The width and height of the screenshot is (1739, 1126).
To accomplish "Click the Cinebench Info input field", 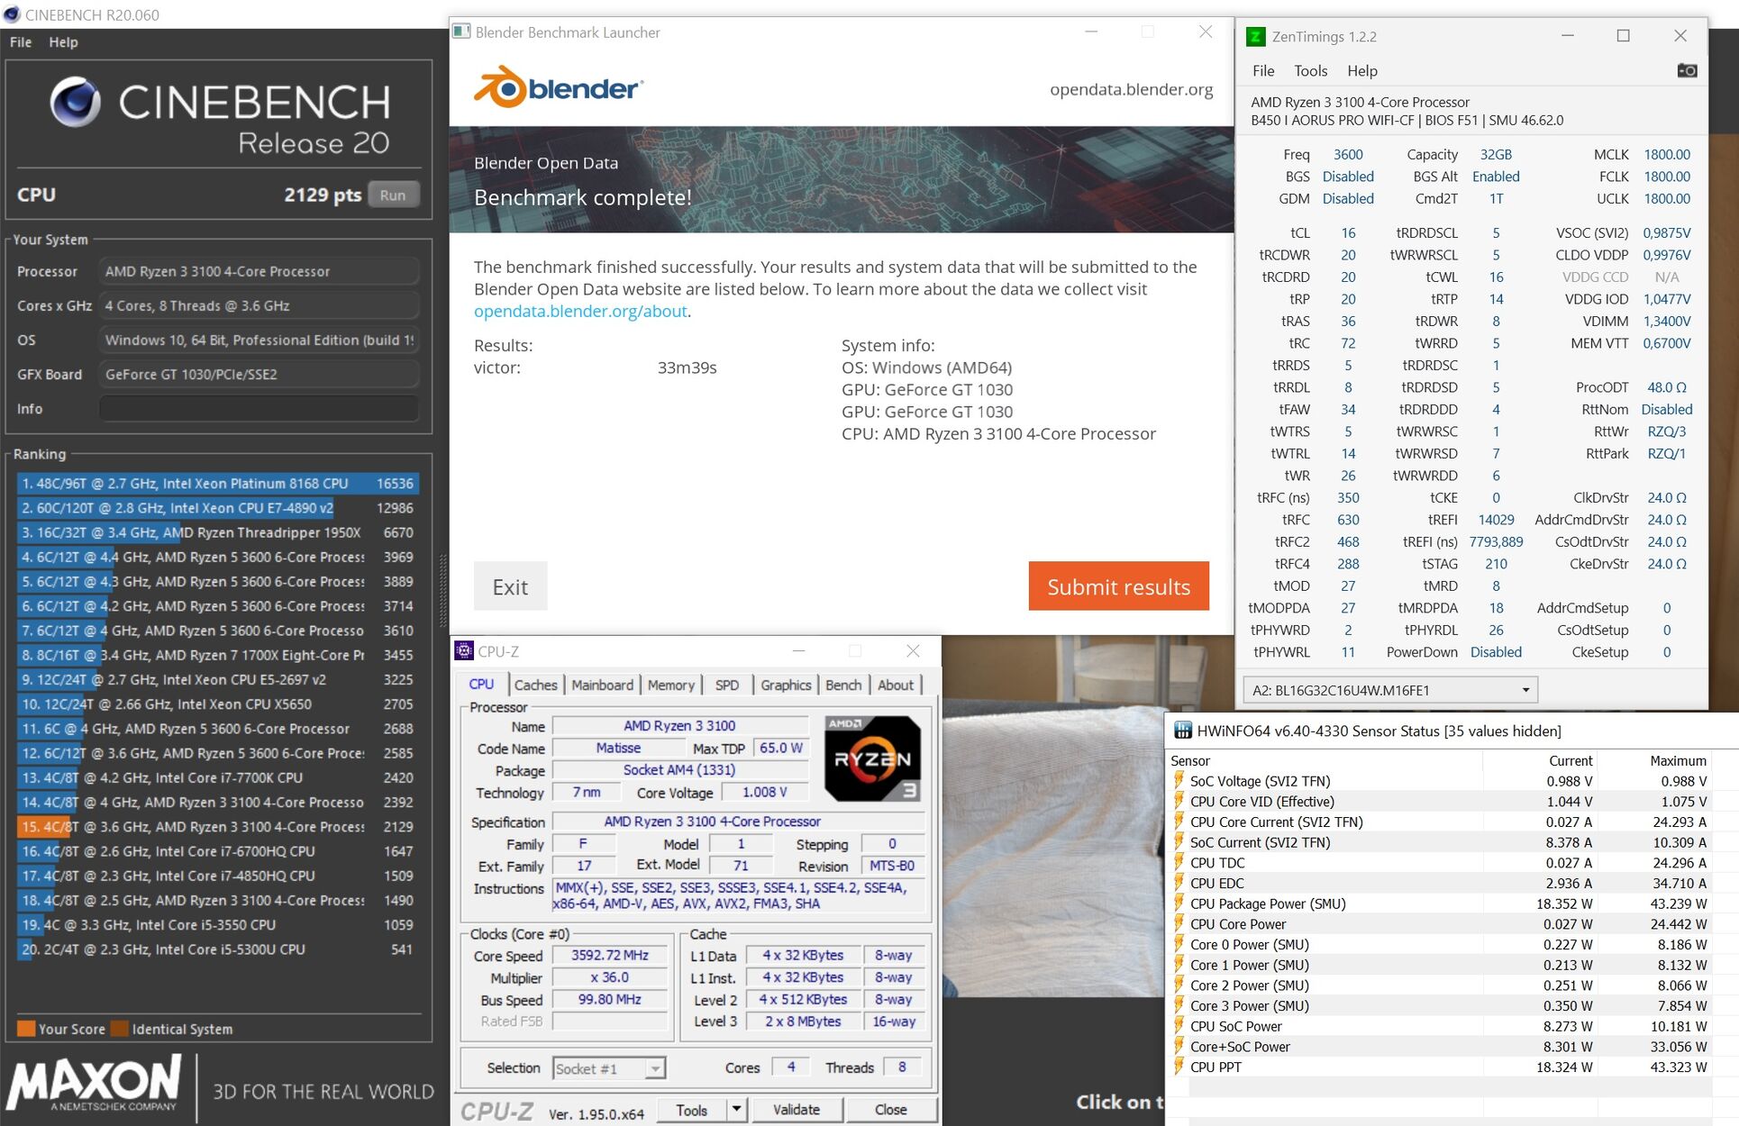I will (259, 409).
